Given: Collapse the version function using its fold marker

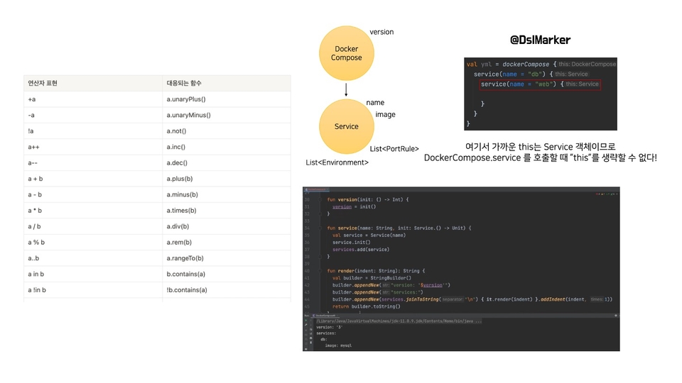Looking at the screenshot, I should (320, 200).
